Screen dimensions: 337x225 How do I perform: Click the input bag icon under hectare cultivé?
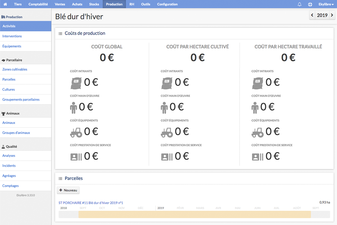pyautogui.click(x=167, y=83)
